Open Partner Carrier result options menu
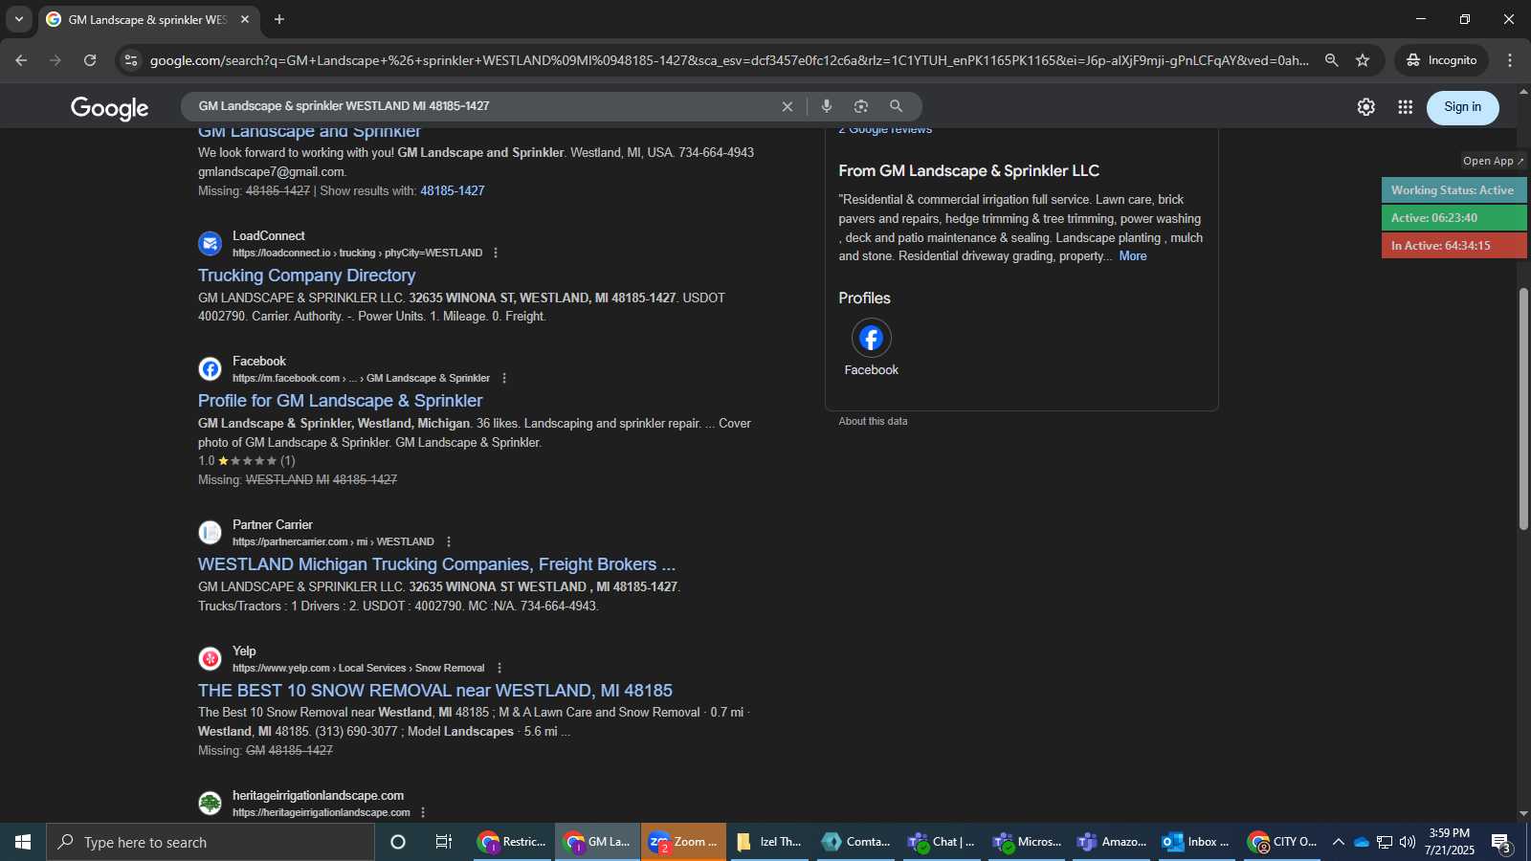Image resolution: width=1531 pixels, height=861 pixels. pos(449,542)
